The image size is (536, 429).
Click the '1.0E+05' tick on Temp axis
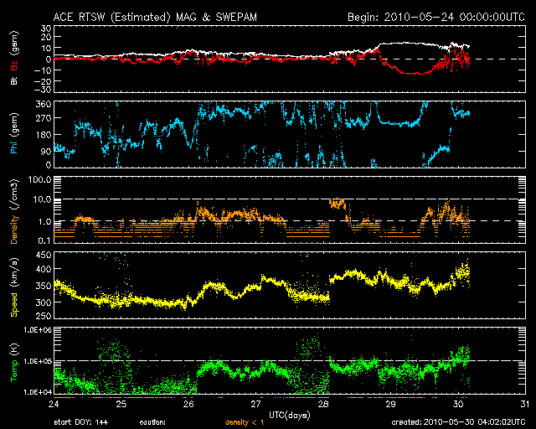click(x=38, y=361)
